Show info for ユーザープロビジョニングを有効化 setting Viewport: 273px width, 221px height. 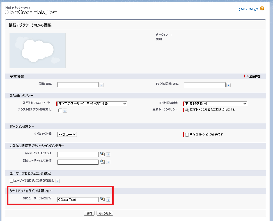point(58,181)
